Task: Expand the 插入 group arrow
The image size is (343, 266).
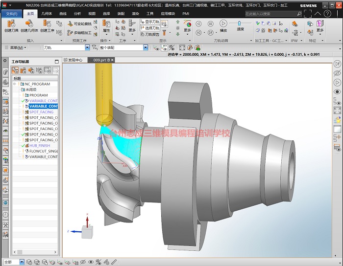Action: click(x=61, y=41)
